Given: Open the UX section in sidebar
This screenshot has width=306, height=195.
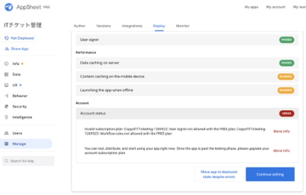Looking at the screenshot, I should pos(15,85).
